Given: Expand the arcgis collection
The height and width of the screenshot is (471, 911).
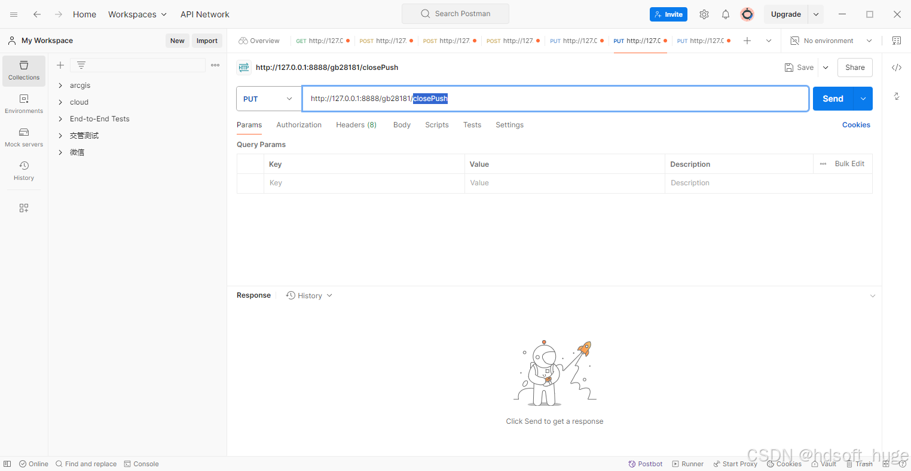Looking at the screenshot, I should [x=60, y=85].
